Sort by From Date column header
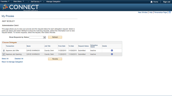 pos(62,46)
